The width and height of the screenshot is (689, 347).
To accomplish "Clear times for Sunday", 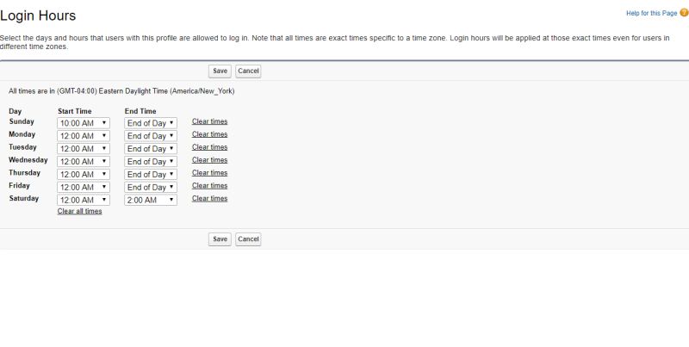I will pos(209,121).
